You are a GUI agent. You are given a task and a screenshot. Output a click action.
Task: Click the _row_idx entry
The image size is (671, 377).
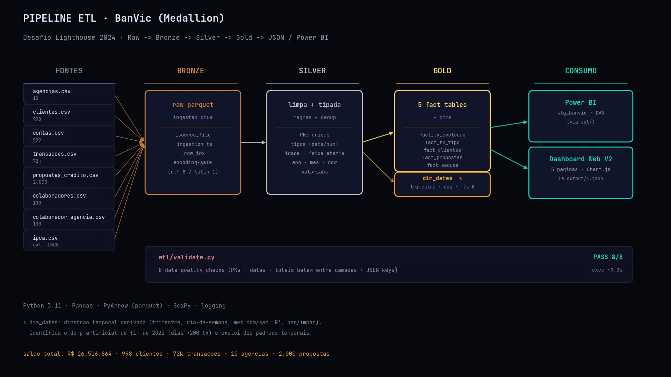point(193,153)
